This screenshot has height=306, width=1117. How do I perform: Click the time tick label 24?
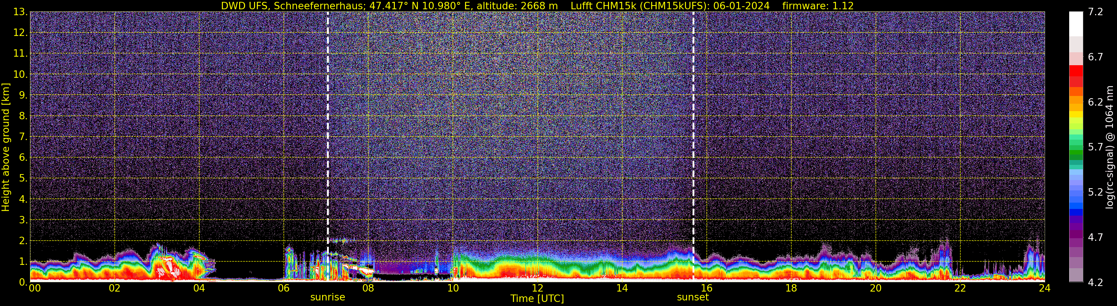1045,288
